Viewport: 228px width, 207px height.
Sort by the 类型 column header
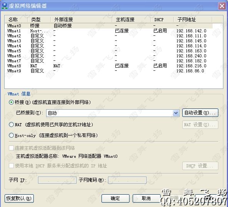39,19
